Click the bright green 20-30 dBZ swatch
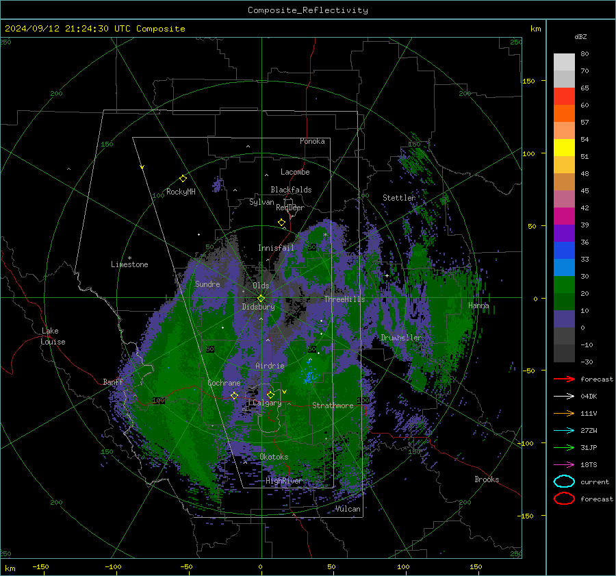616x576 pixels. click(564, 285)
